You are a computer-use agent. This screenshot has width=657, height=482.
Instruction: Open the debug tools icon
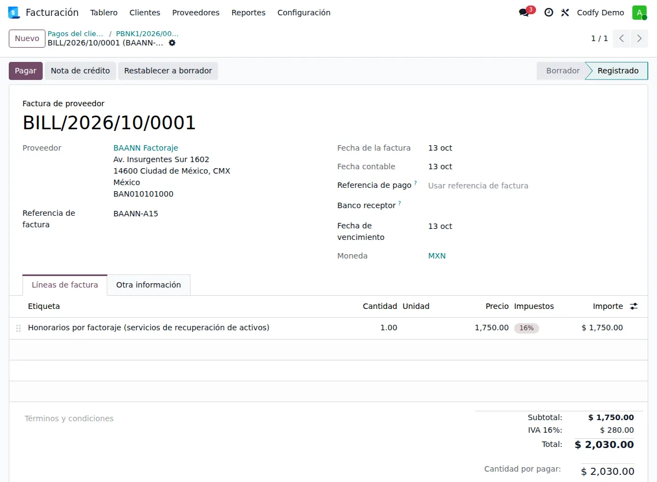coord(565,13)
